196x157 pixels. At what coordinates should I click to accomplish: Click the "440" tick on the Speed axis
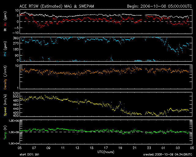[16, 109]
